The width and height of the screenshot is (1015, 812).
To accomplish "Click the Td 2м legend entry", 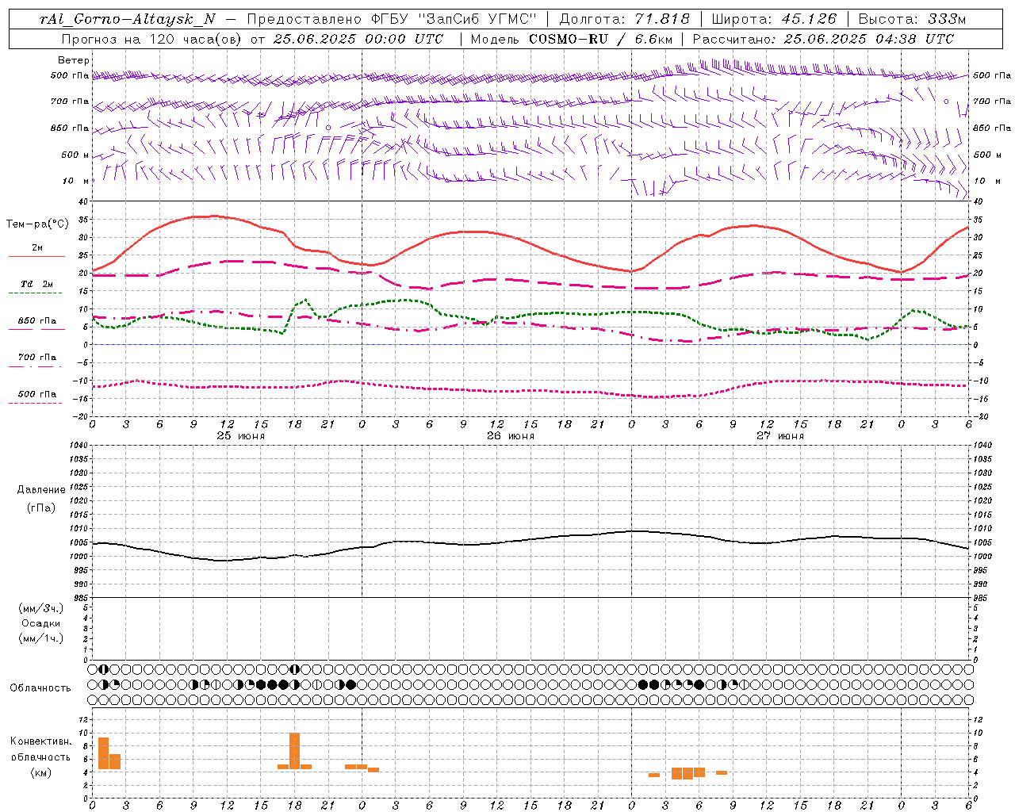I will pyautogui.click(x=36, y=284).
